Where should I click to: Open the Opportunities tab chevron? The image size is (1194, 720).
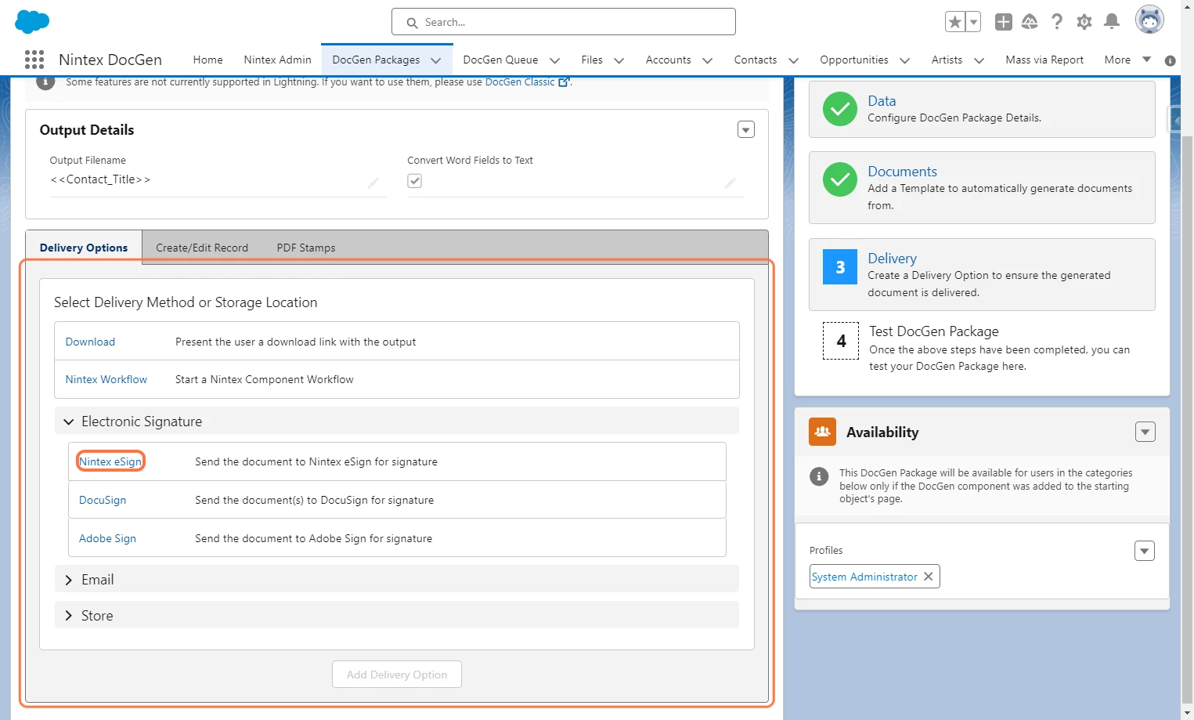[905, 60]
